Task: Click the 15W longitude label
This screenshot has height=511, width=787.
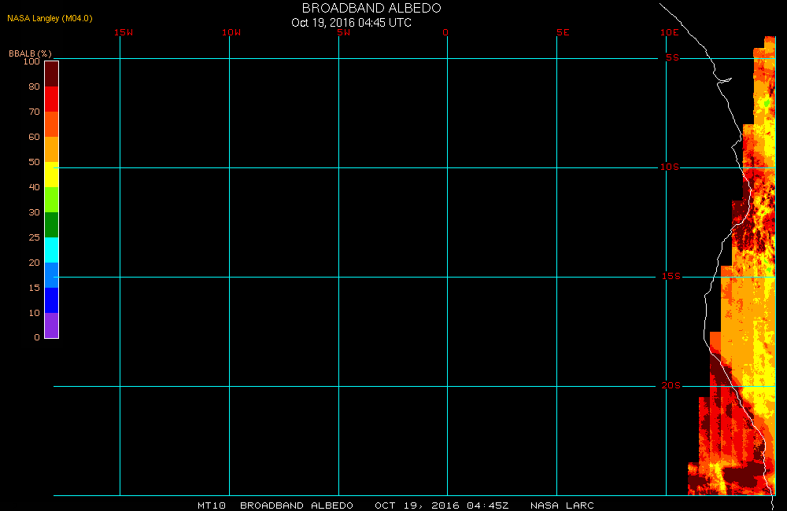Action: coord(124,32)
